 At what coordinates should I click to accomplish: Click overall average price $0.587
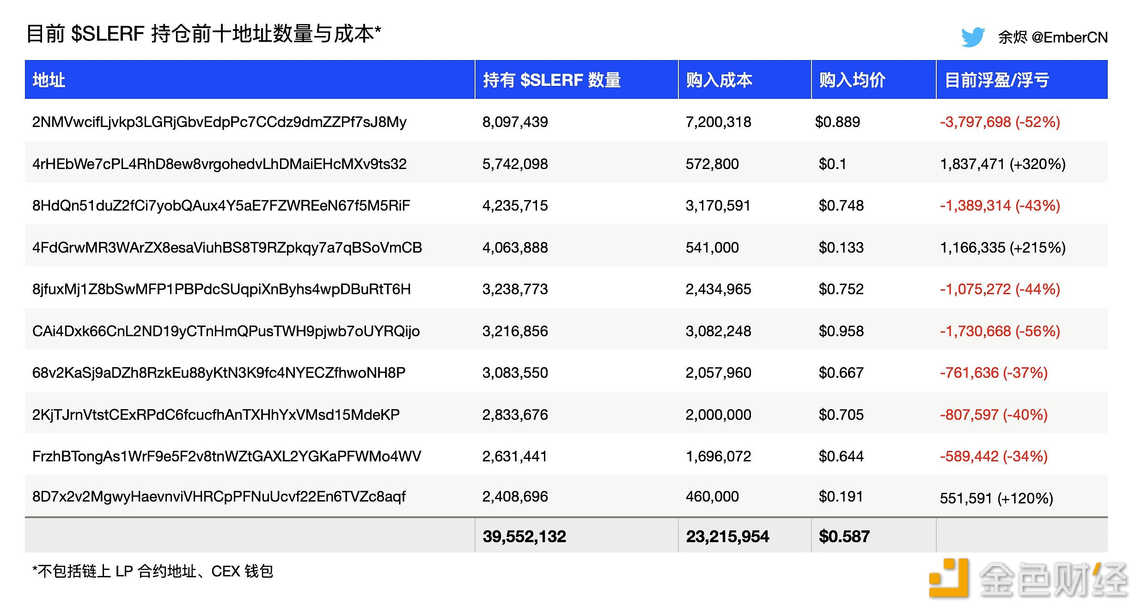pyautogui.click(x=844, y=536)
